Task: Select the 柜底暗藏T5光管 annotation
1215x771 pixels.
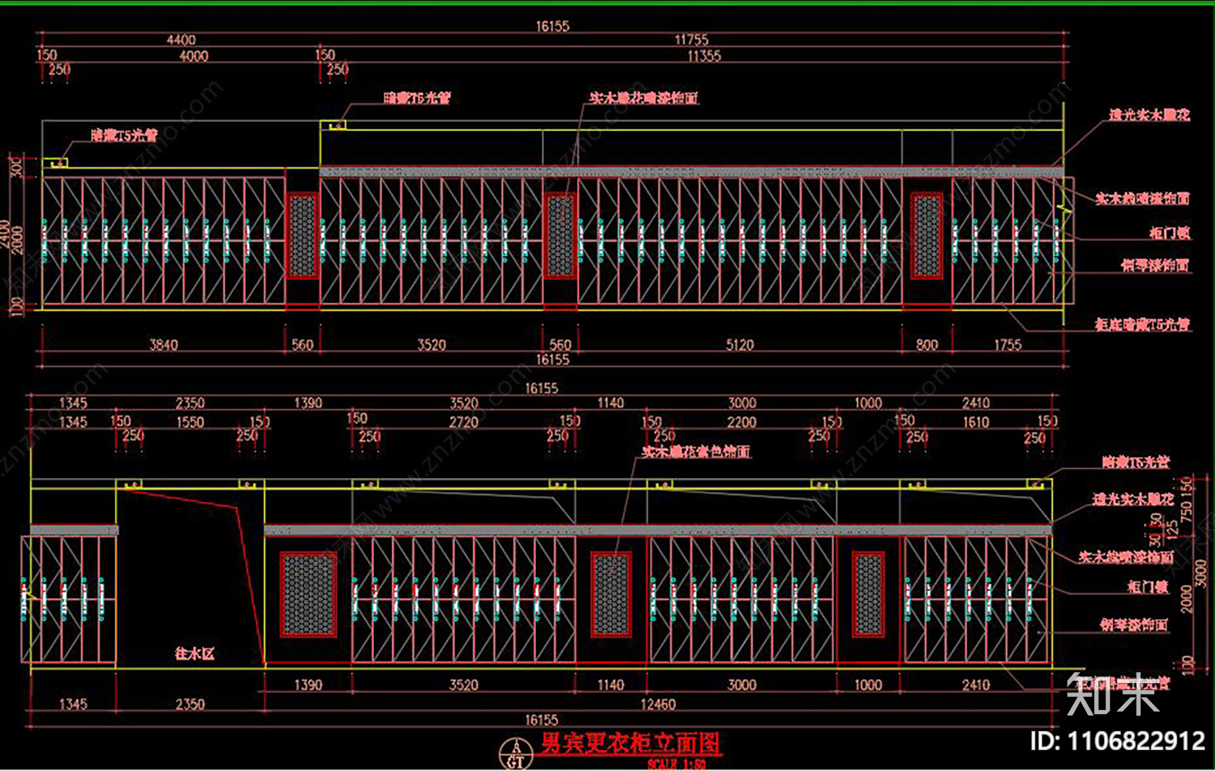Action: click(1143, 325)
